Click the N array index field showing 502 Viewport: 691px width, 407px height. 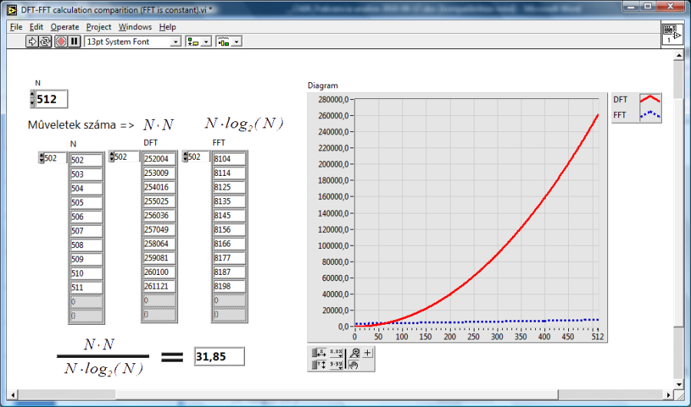[55, 158]
